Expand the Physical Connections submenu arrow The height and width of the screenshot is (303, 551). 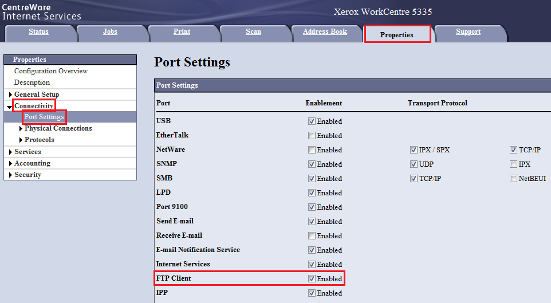[x=21, y=129]
